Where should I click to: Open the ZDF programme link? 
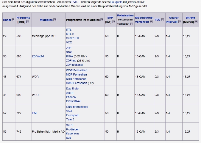pyautogui.click(x=69, y=48)
